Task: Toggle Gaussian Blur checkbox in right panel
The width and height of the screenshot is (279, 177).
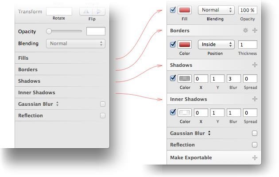Action: click(255, 133)
